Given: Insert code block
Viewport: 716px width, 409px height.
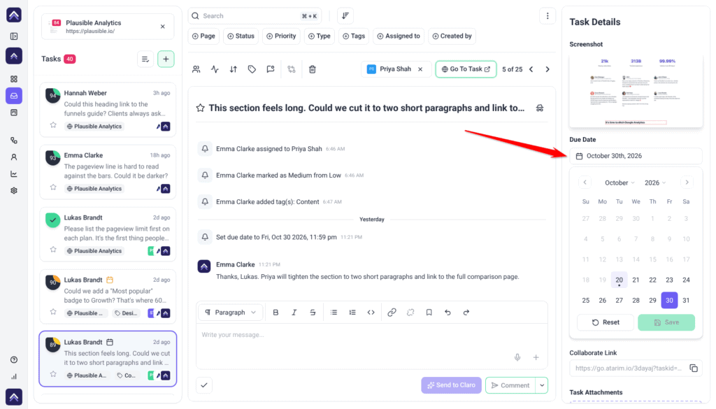Looking at the screenshot, I should [371, 313].
